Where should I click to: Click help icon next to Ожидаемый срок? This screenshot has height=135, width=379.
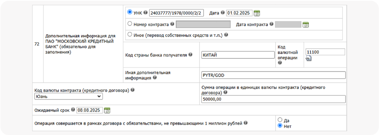click(x=73, y=110)
